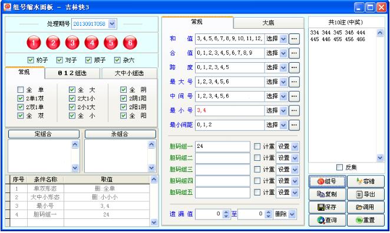
Task: Click the 定组合 button
Action: [x=44, y=134]
